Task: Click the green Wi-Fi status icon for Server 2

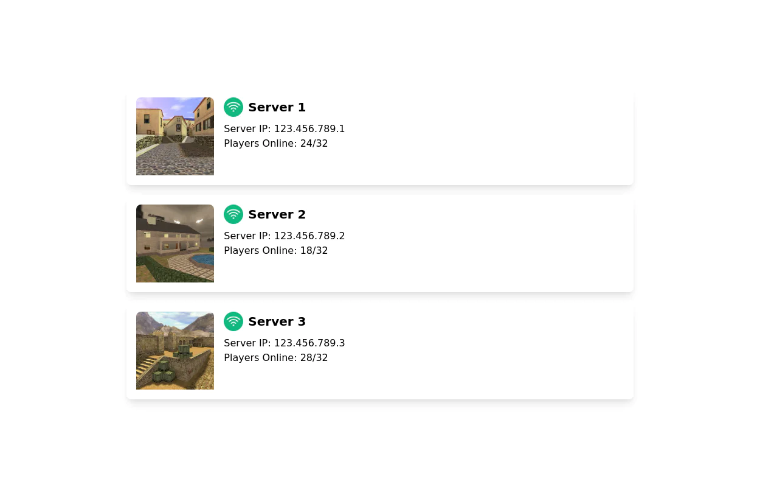Action: point(233,214)
